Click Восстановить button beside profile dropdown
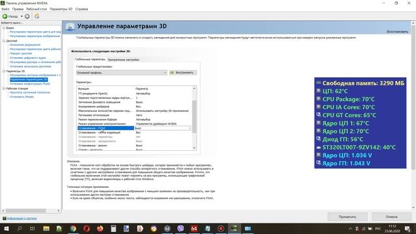Viewport: 416px width, 234px height. click(183, 73)
